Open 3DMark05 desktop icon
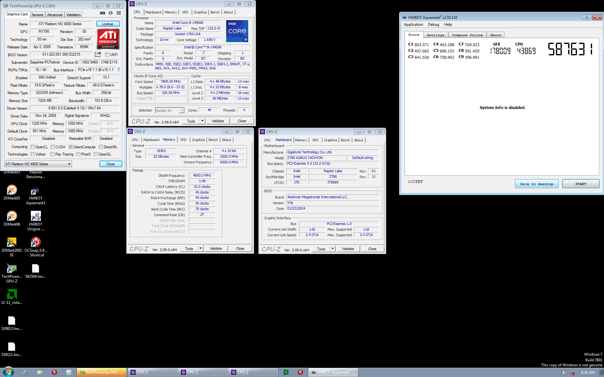604x377 pixels. [12, 193]
